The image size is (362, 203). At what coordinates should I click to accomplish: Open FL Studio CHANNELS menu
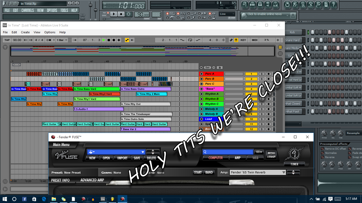point(28,10)
